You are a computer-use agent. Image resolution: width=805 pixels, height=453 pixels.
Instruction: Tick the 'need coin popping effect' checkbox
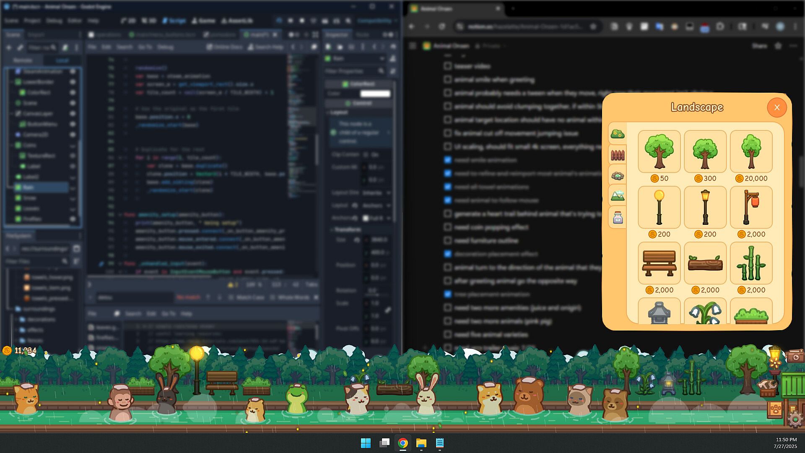(x=447, y=227)
